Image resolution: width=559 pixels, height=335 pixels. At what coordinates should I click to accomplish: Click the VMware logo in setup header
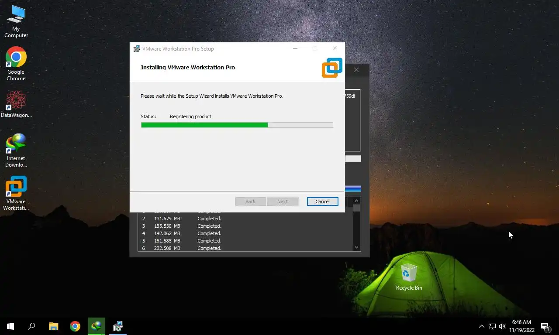332,68
